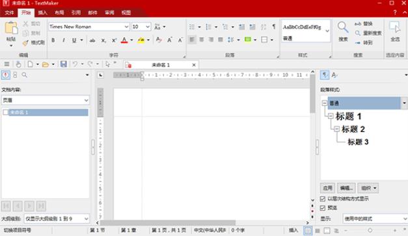408x236 pixels.
Task: Click the Save floppy disk icon
Action: [64, 64]
